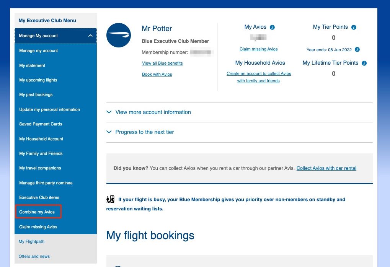
Task: Open My statement from the sidebar
Action: (x=32, y=65)
